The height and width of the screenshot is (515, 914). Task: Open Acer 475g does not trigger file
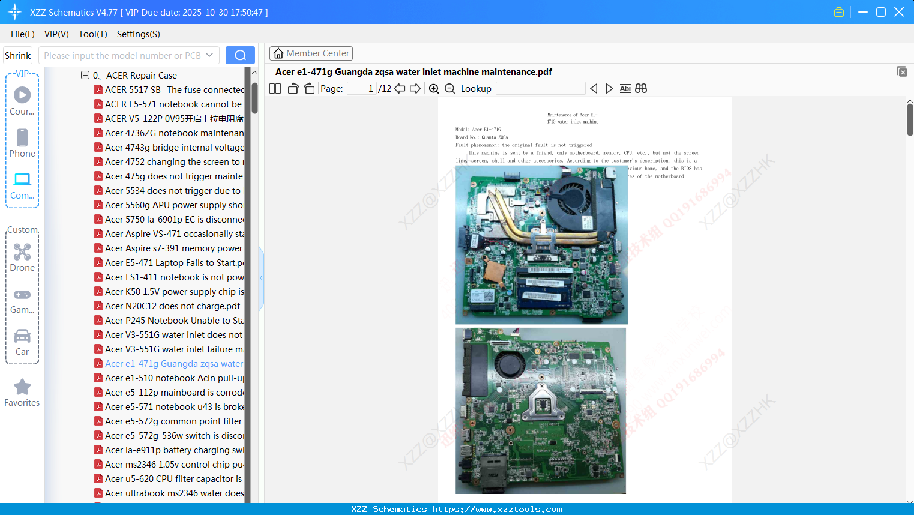point(174,176)
